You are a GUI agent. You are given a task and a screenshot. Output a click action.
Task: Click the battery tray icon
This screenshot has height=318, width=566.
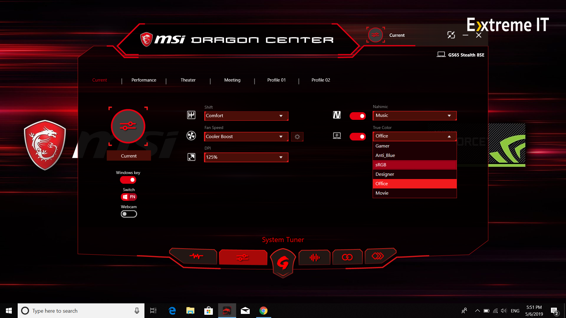coord(486,311)
